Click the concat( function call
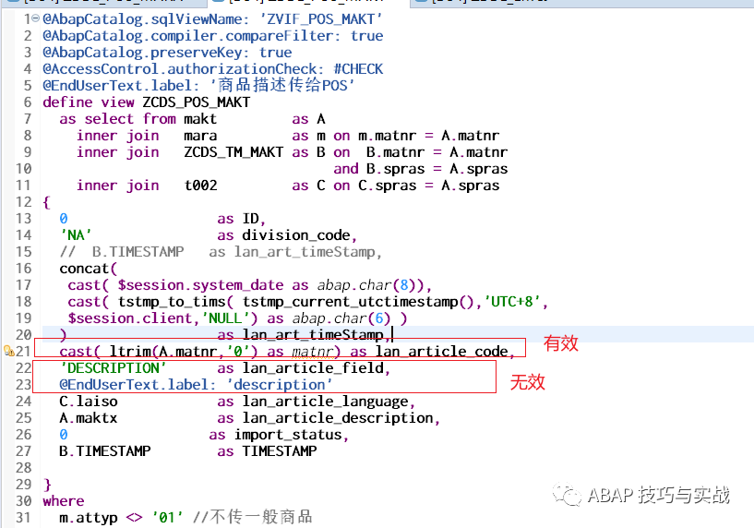Image resolution: width=754 pixels, height=528 pixels. point(89,269)
